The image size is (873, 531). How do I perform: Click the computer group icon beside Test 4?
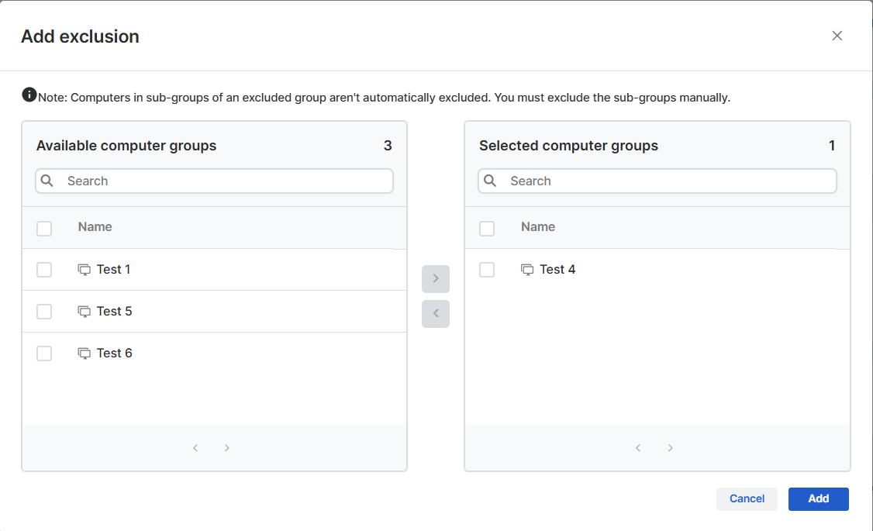point(526,269)
